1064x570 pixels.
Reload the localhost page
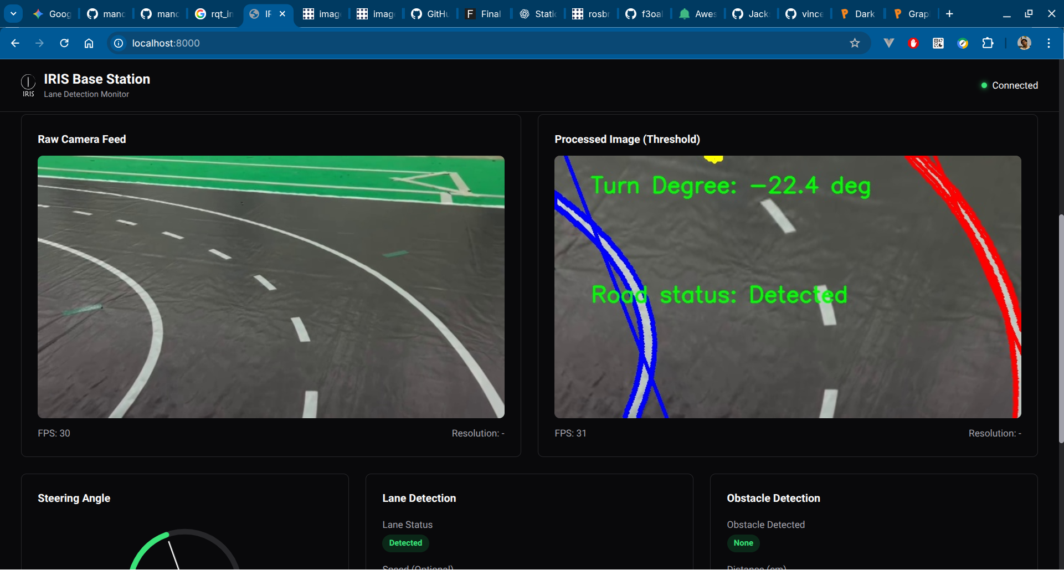pyautogui.click(x=64, y=43)
